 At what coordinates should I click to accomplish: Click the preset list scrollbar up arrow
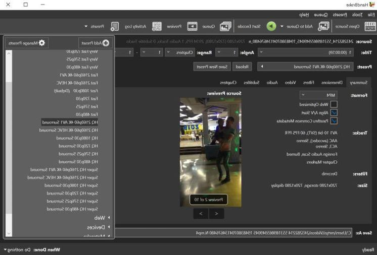(9, 53)
